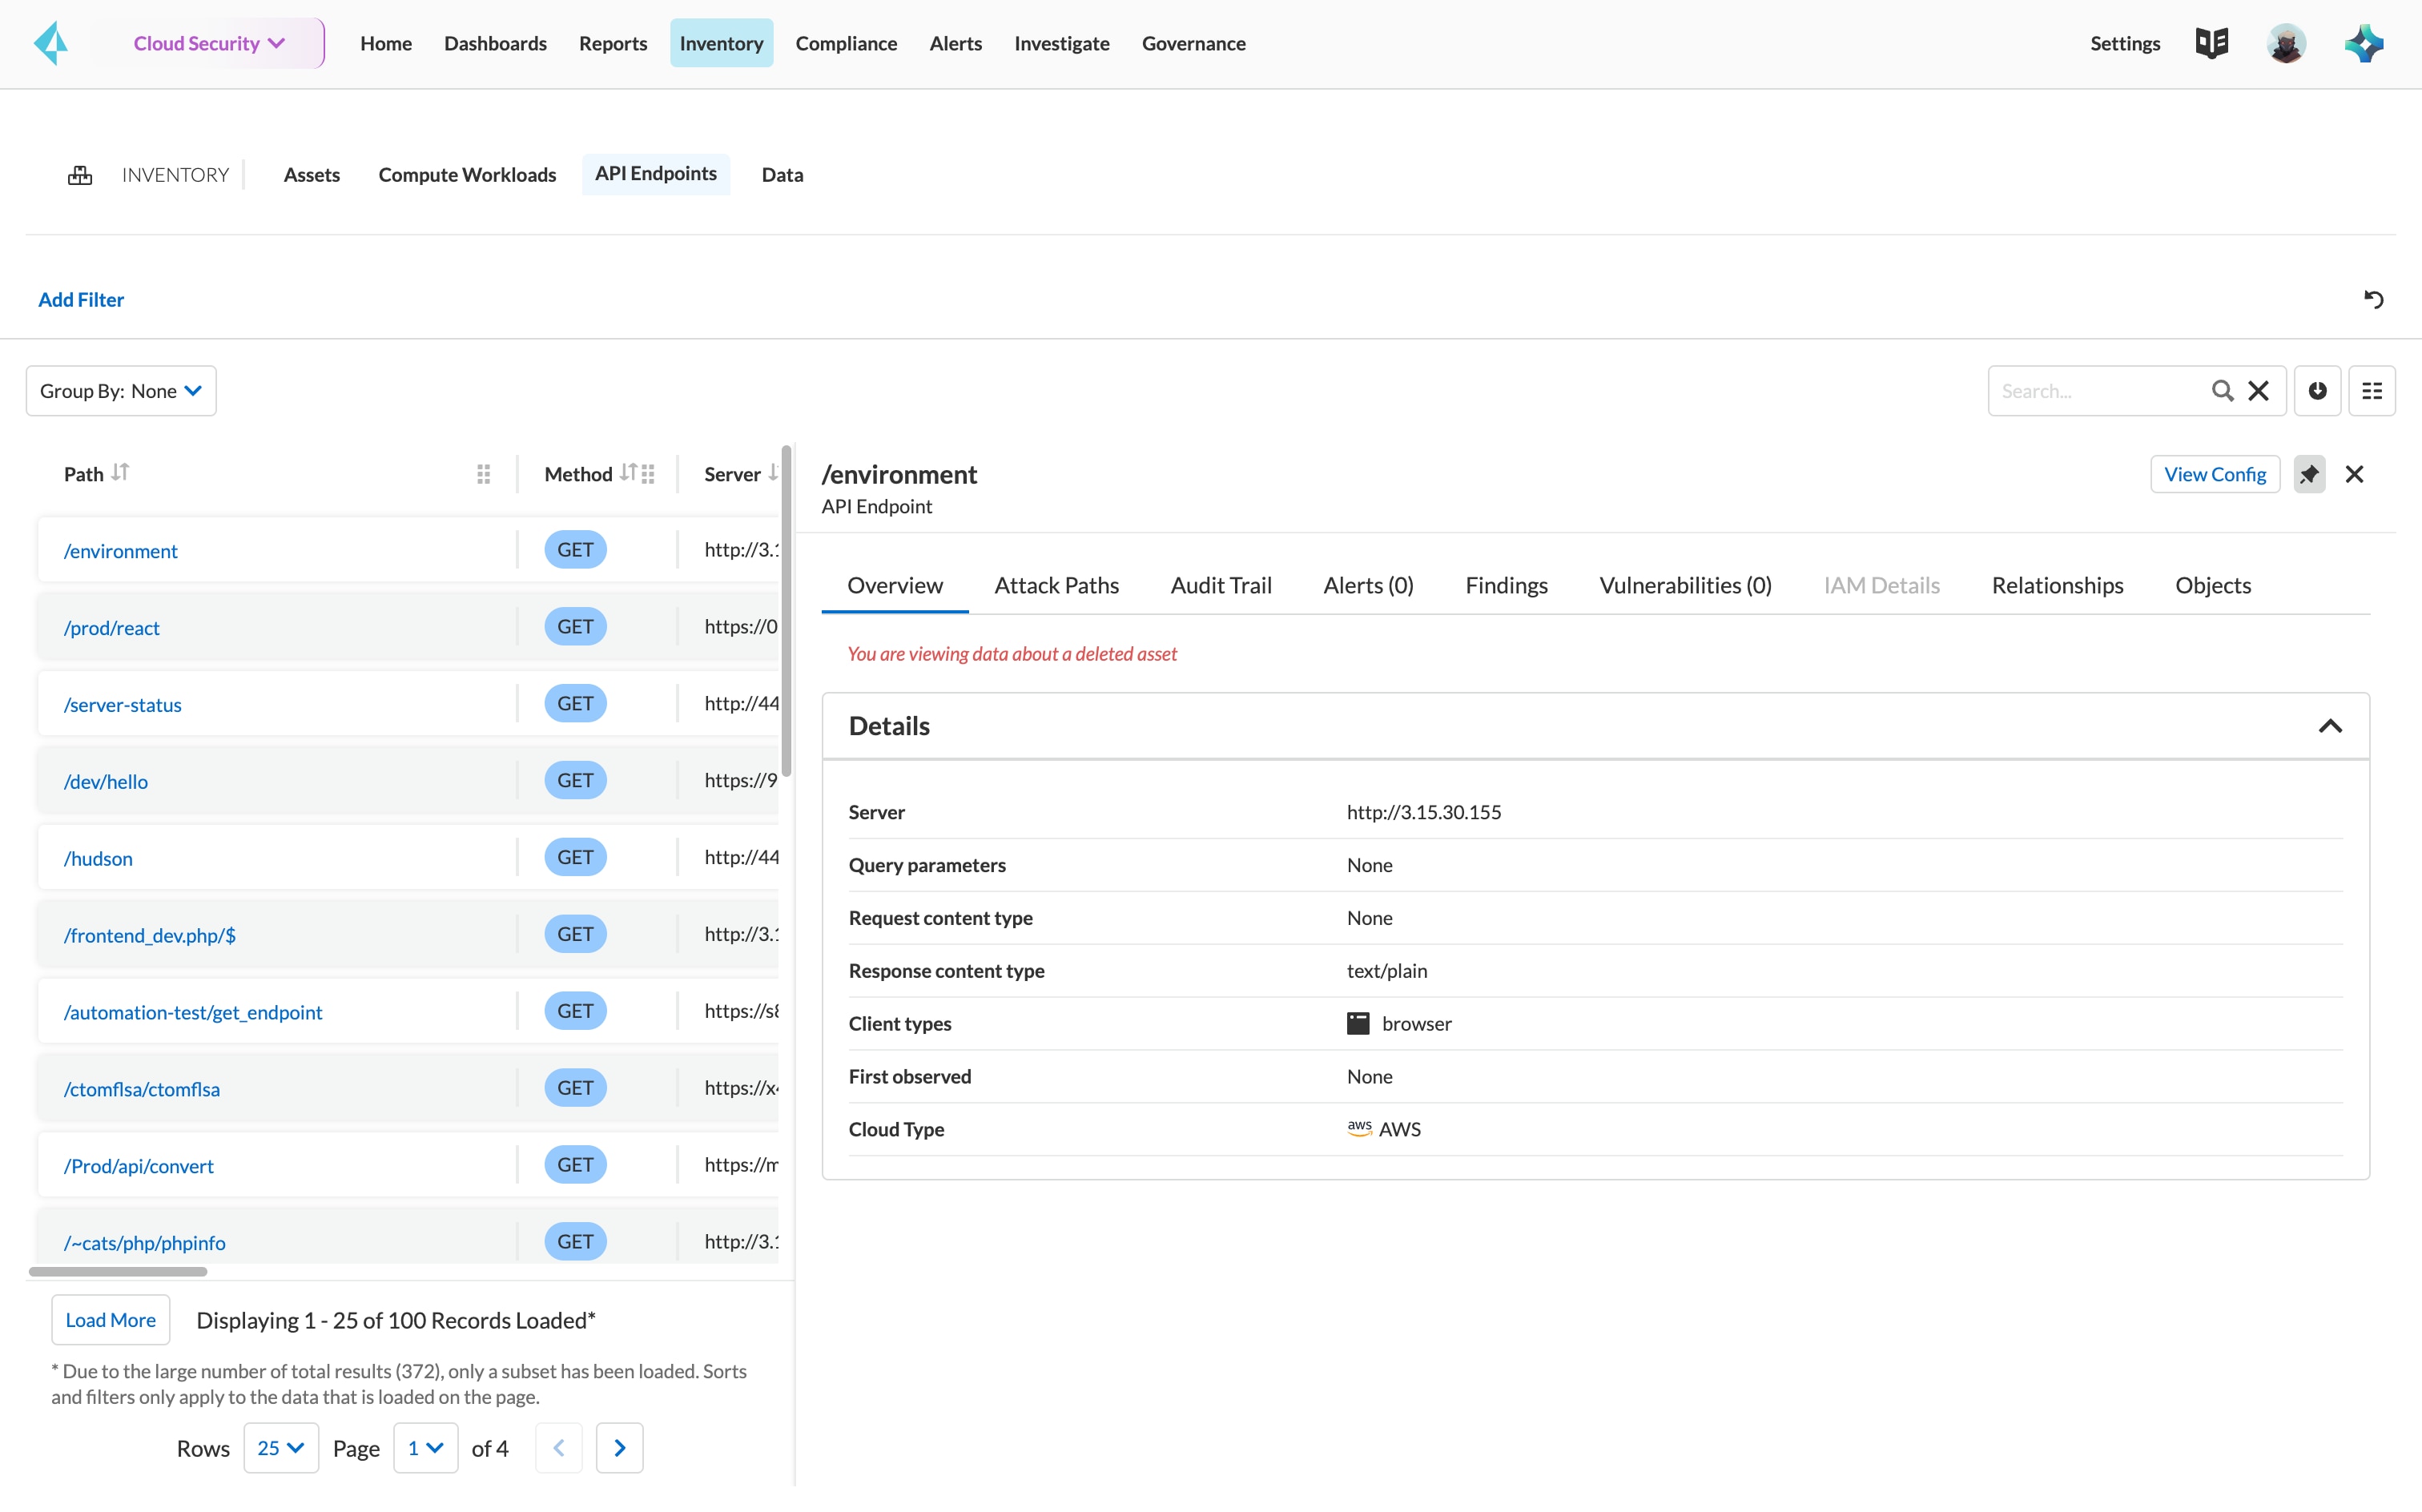Click the assistant/sparkle icon top right
2422x1512 pixels.
point(2364,42)
